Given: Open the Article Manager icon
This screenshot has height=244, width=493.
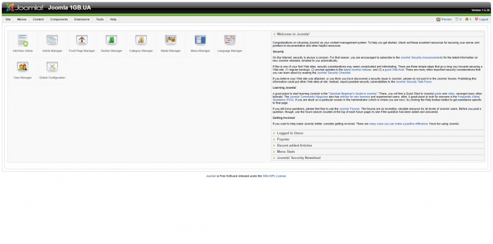Looking at the screenshot, I should (x=52, y=44).
